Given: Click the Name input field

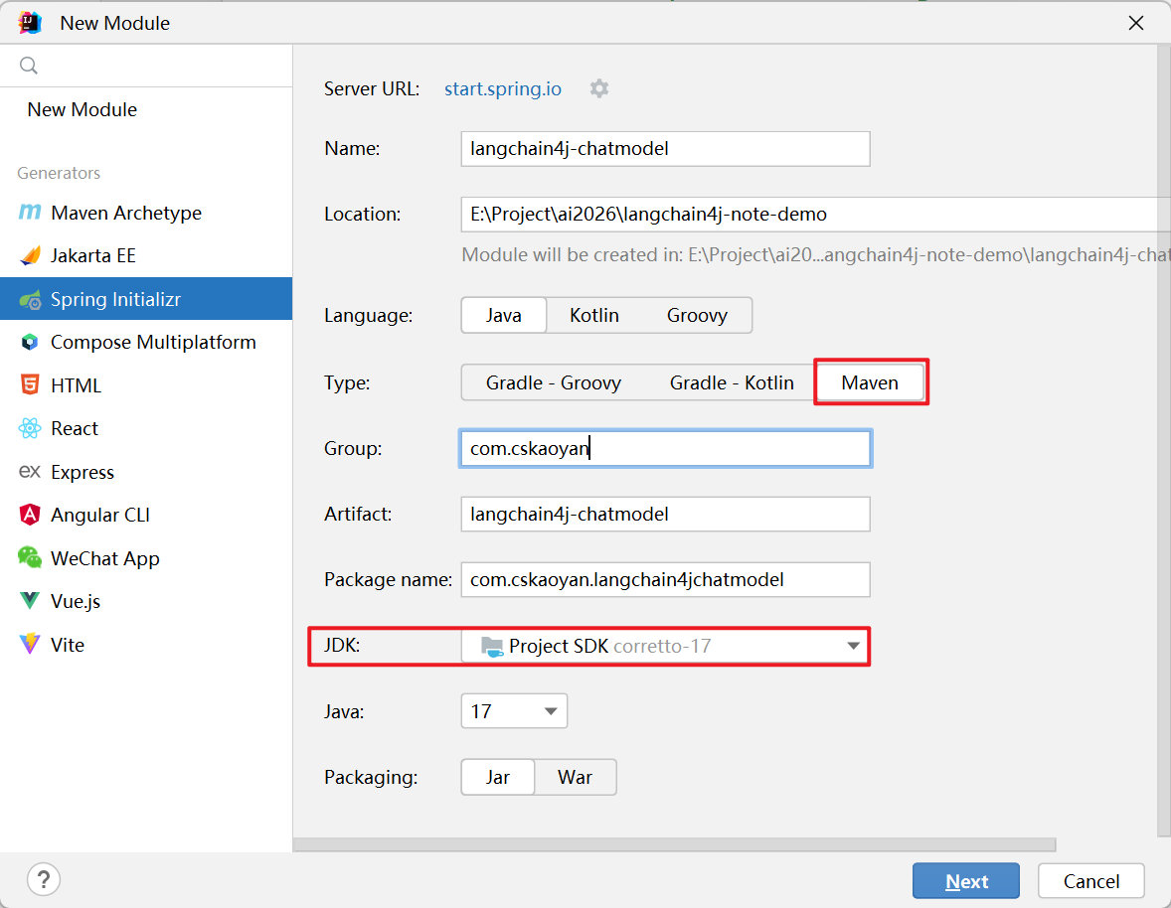Looking at the screenshot, I should pos(665,148).
